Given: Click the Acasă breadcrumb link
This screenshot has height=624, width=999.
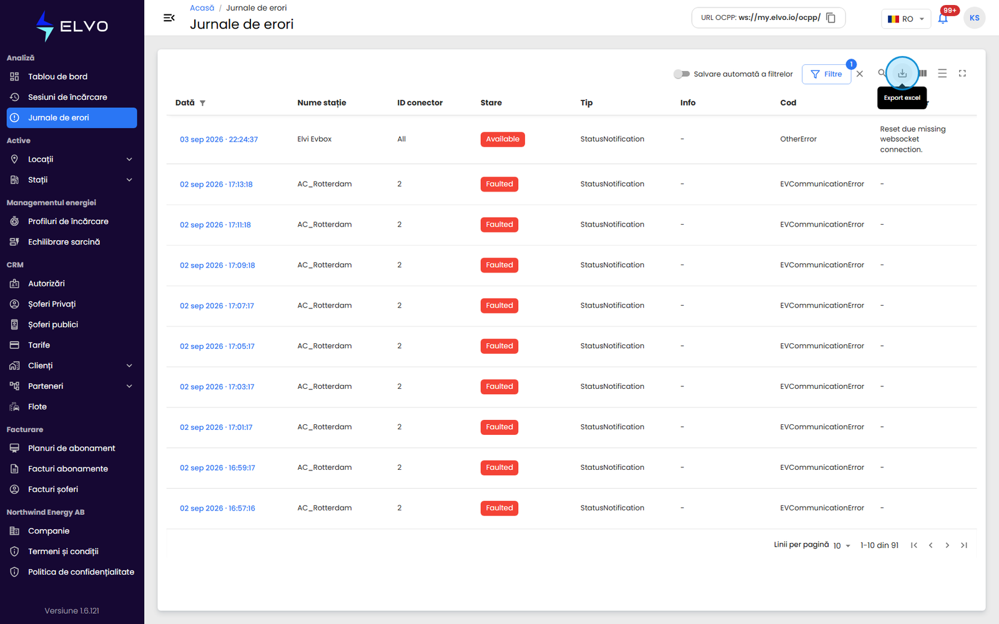Looking at the screenshot, I should [202, 8].
